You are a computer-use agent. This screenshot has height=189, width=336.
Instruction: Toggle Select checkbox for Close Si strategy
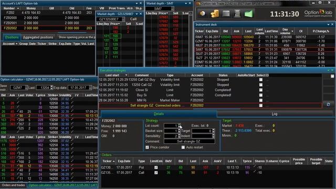coord(261,90)
